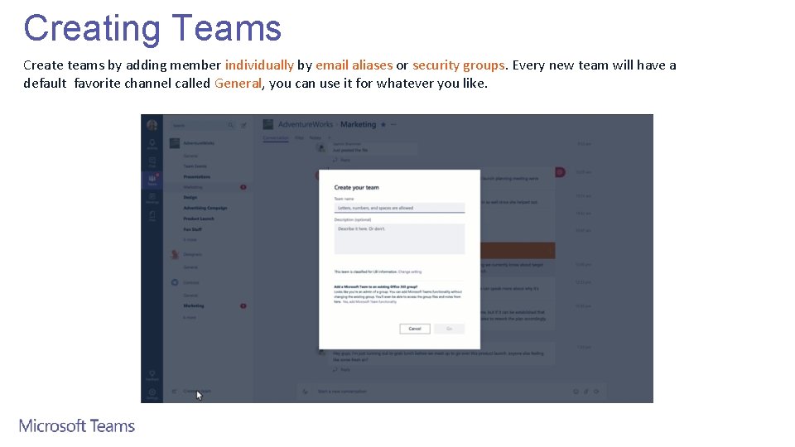Switch to the Files tab in channel
Screen dimensions: 795x447
click(x=299, y=138)
